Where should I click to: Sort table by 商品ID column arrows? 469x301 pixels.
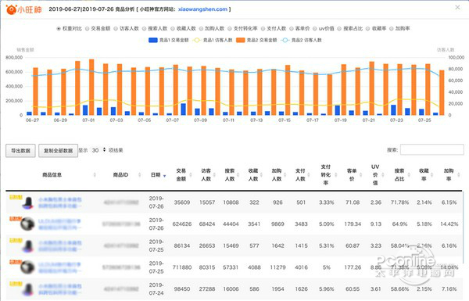click(139, 174)
